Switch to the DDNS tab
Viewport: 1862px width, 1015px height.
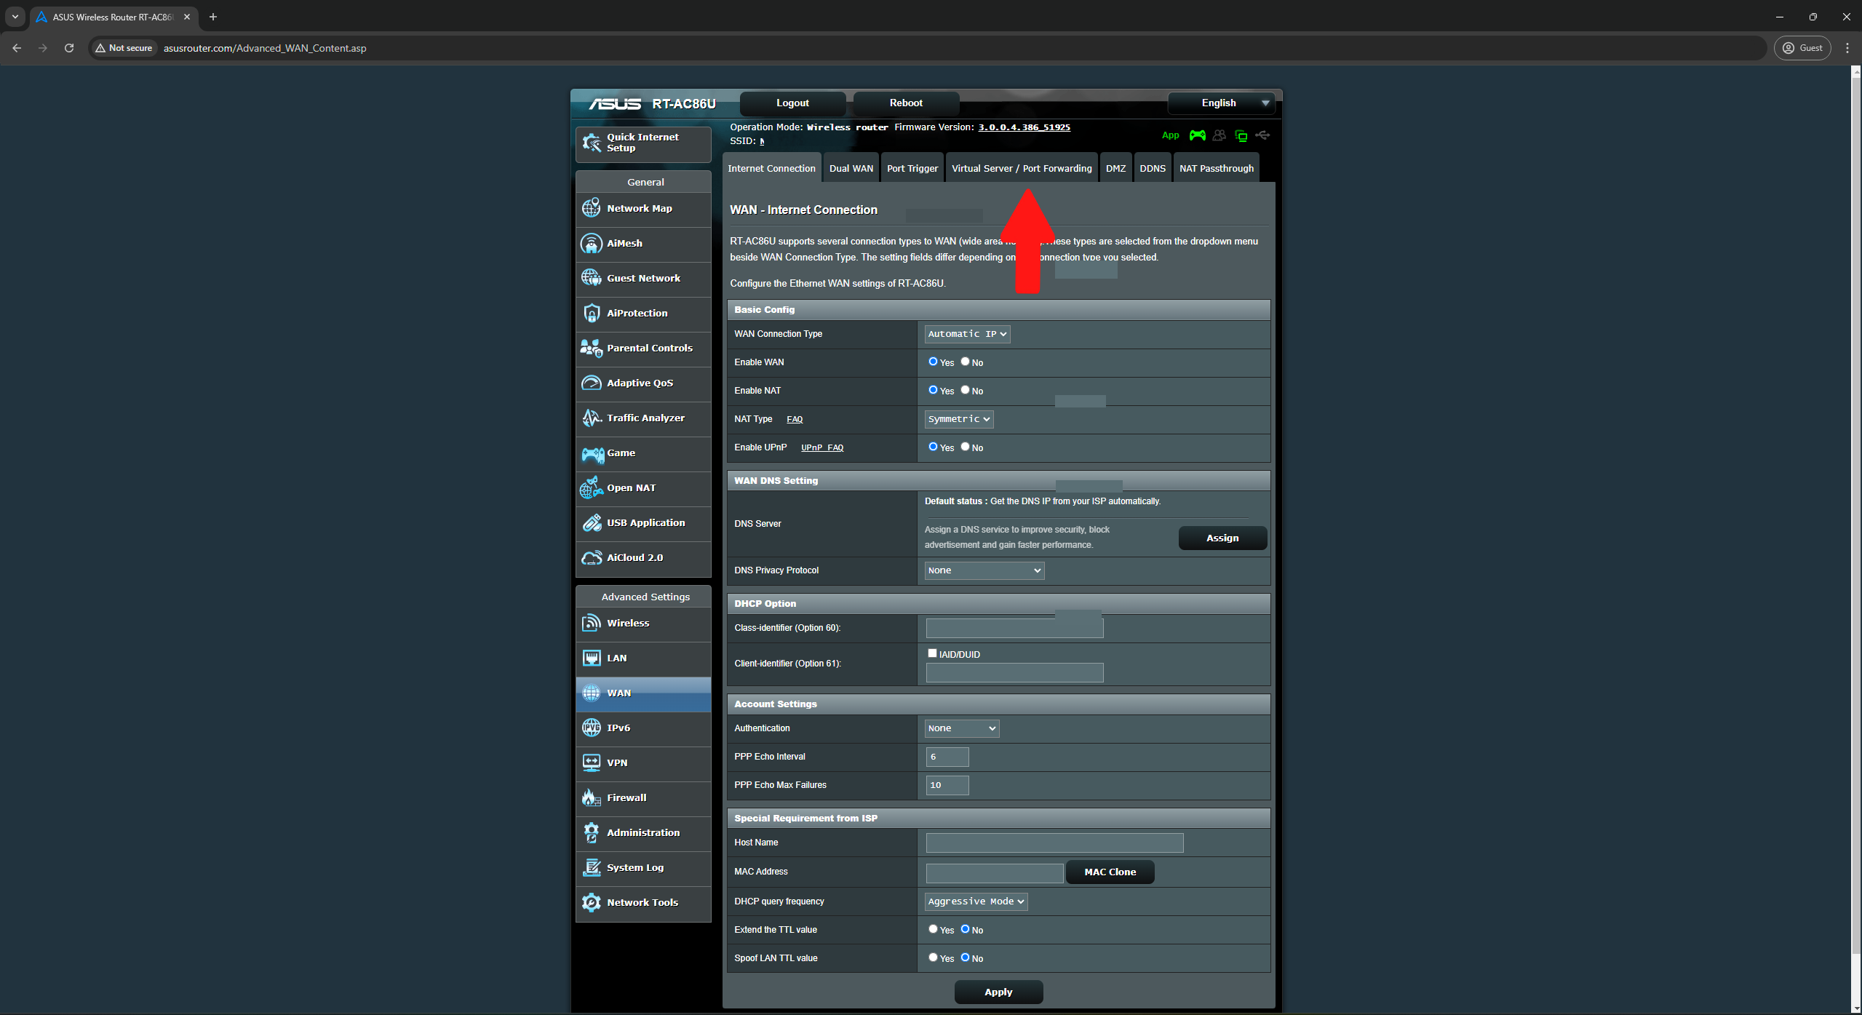pos(1153,168)
